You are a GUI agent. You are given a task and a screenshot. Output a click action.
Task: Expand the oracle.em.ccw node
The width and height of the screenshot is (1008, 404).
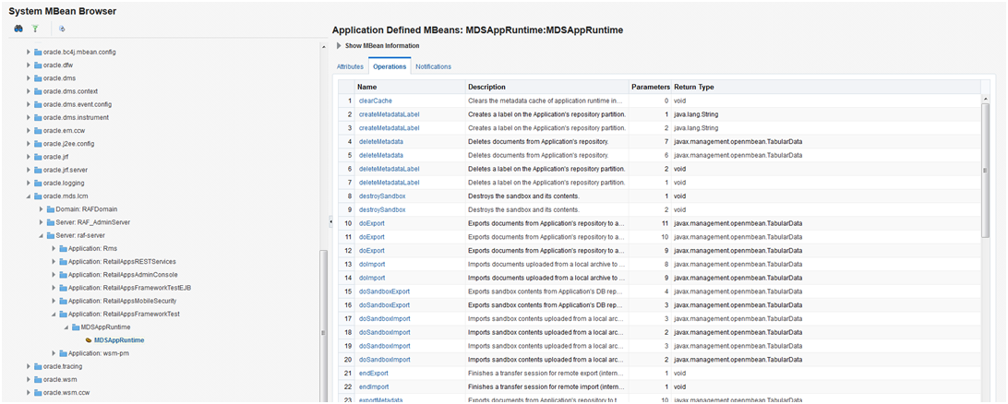tap(29, 130)
